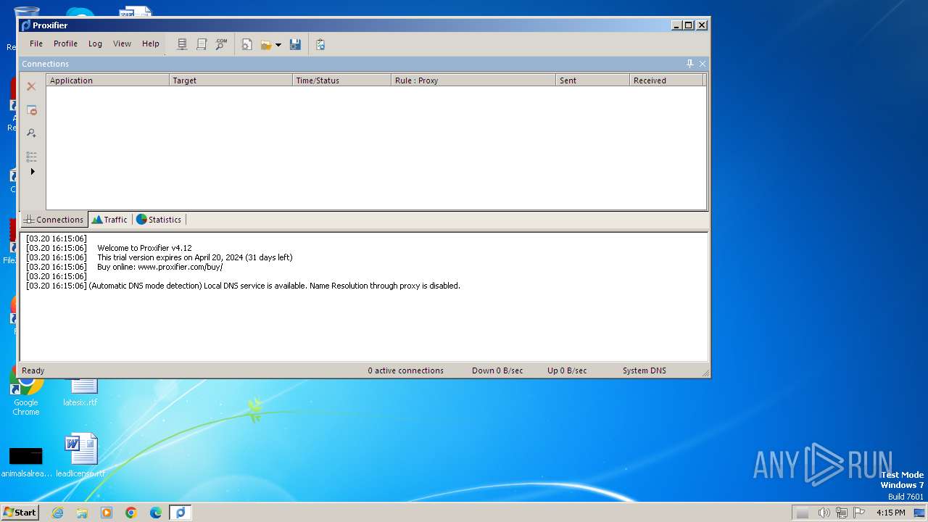Image resolution: width=928 pixels, height=522 pixels.
Task: Open Proxification Rules icon
Action: coord(202,44)
